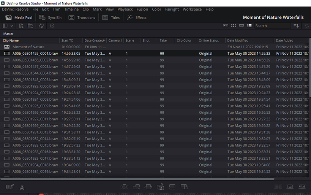Click the Import Media icon
The width and height of the screenshot is (311, 195).
click(21, 26)
